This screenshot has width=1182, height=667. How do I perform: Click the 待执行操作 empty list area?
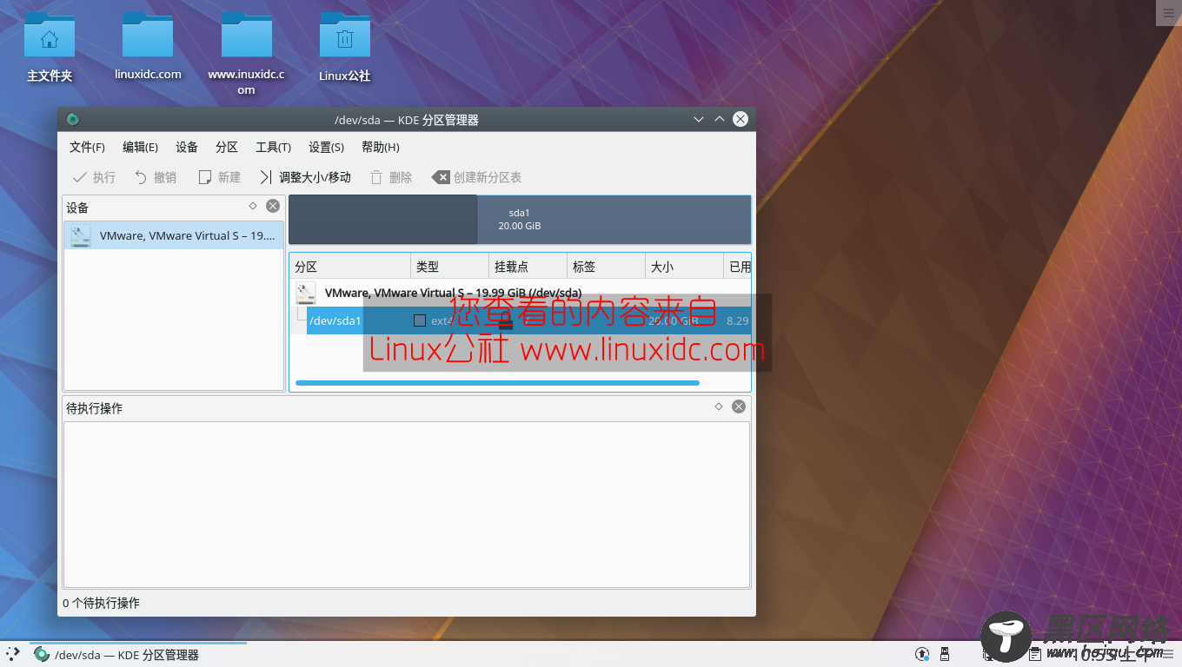(x=407, y=505)
